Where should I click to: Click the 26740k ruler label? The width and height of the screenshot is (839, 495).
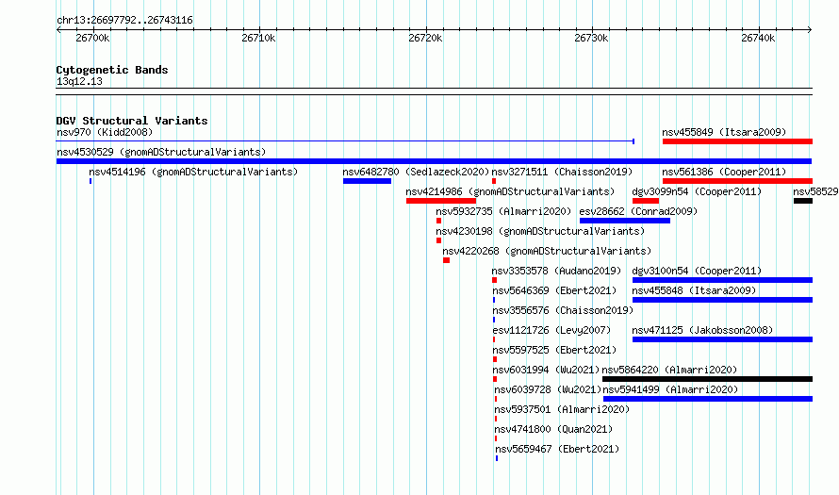(x=758, y=38)
